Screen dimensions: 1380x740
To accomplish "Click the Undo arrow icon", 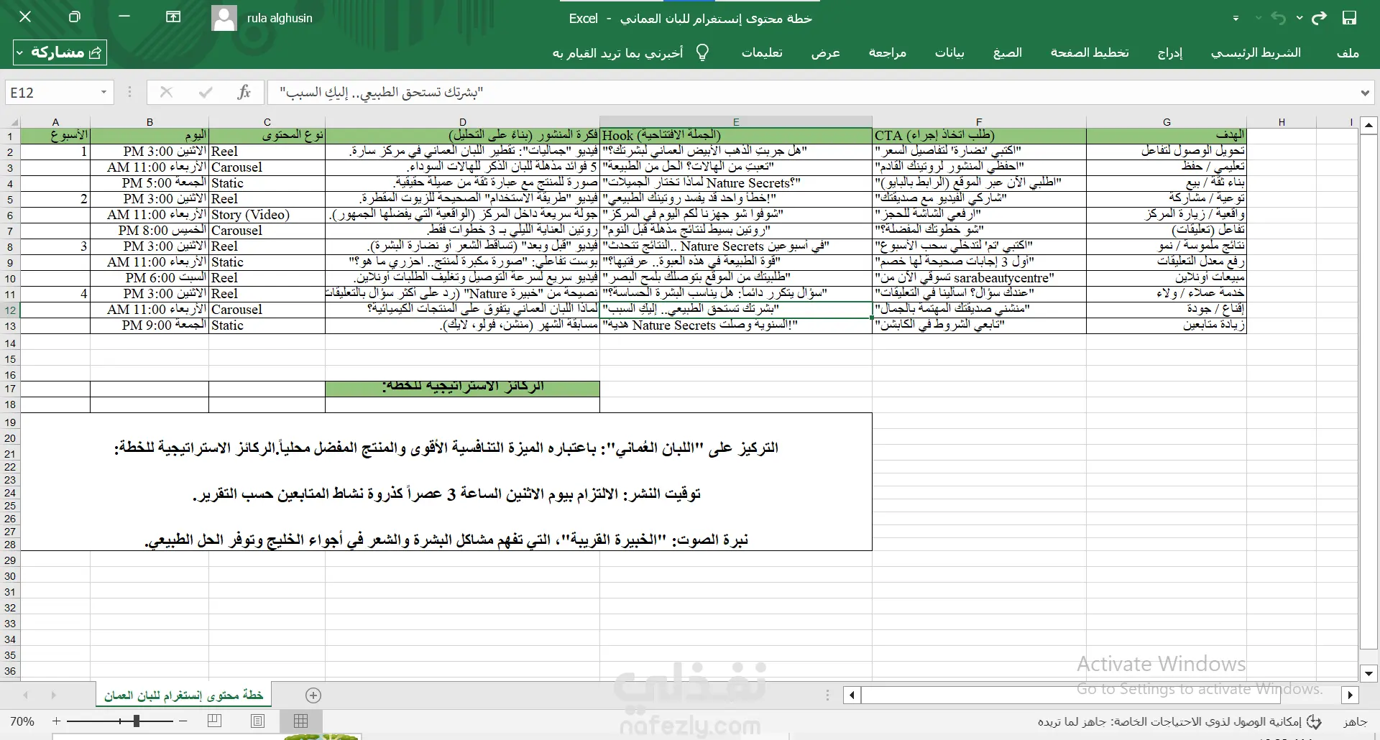I will tap(1278, 18).
